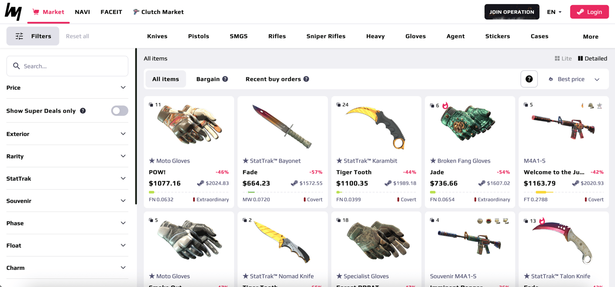Click Steam price icon on POW! card

pos(200,183)
